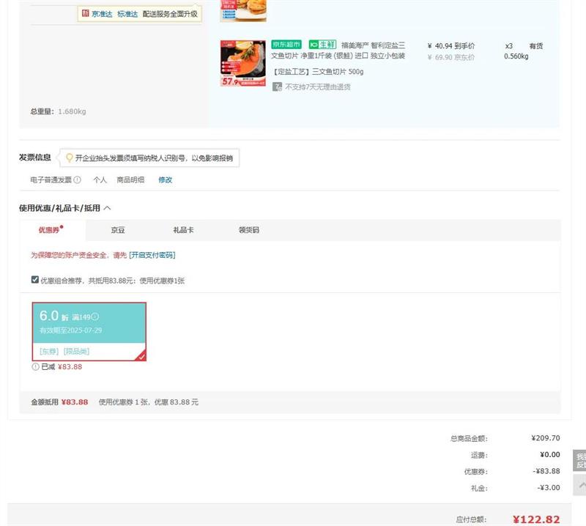Click the 京东超市 badge on the salmon item
586x526 pixels.
286,45
